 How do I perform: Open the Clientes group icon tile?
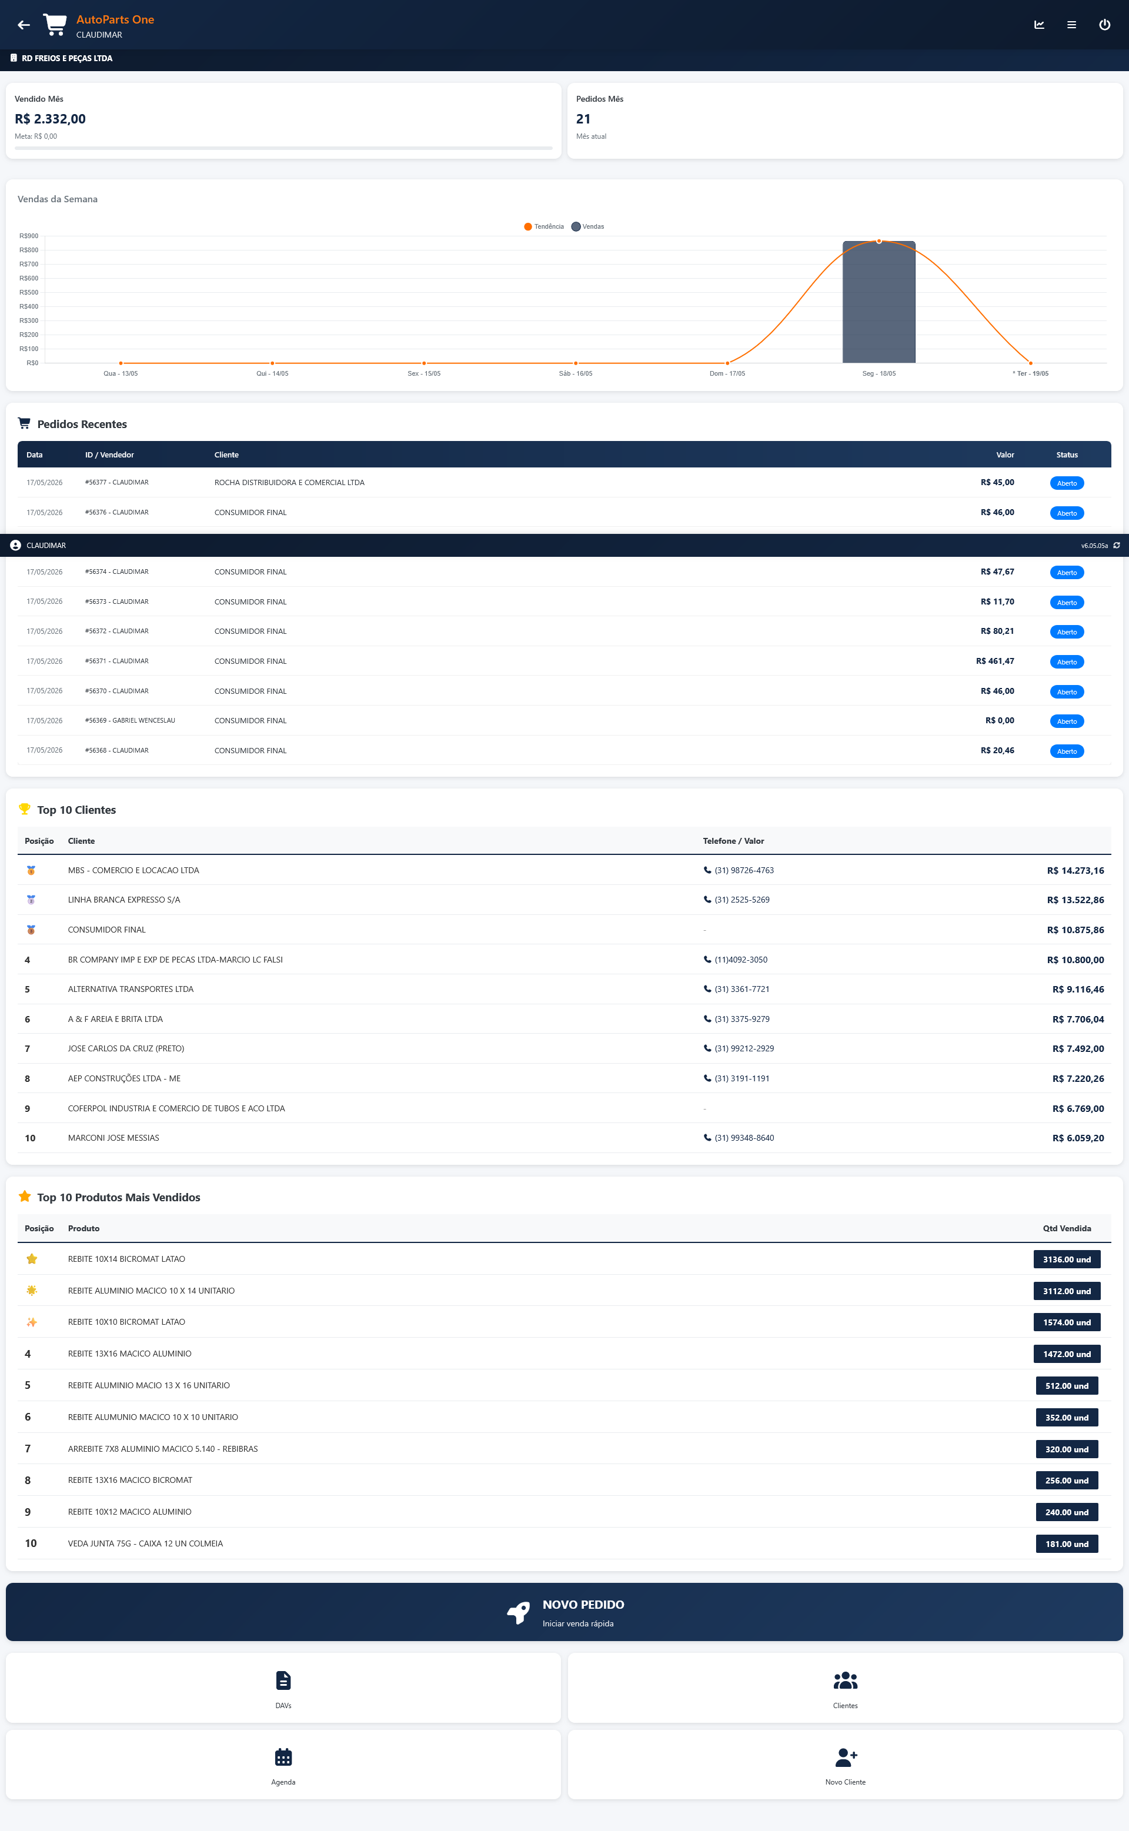coord(845,1688)
